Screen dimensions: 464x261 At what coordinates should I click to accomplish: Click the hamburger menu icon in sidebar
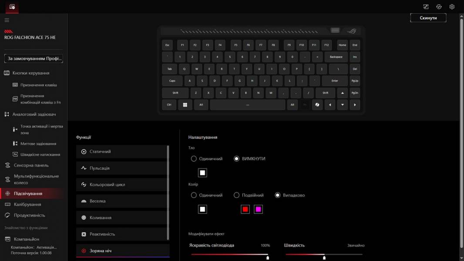[7, 20]
